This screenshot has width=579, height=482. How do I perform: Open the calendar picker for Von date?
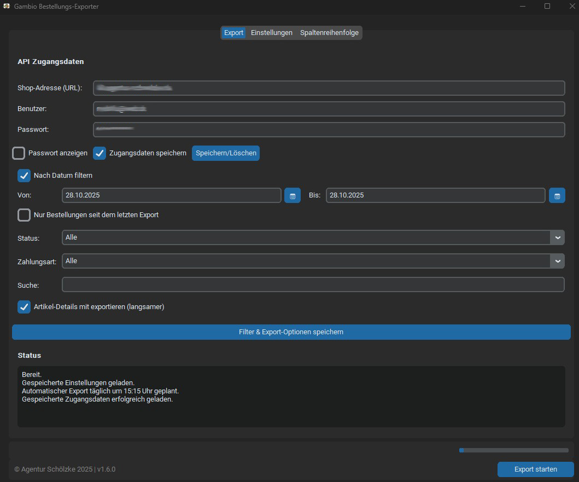(x=292, y=196)
